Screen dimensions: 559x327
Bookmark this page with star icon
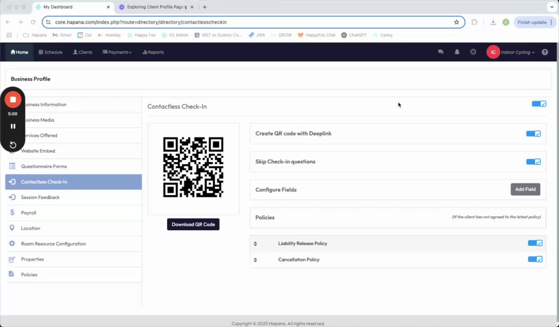(x=456, y=22)
